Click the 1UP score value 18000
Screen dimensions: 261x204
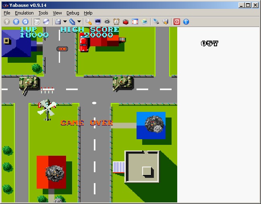click(34, 35)
